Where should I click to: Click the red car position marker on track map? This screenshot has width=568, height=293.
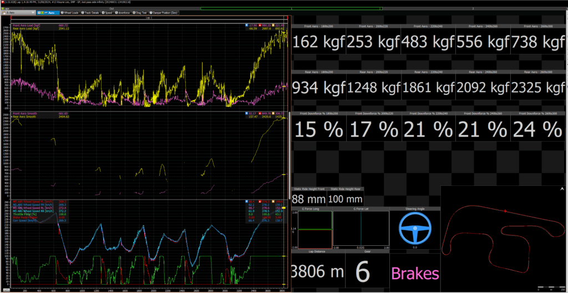click(x=505, y=211)
